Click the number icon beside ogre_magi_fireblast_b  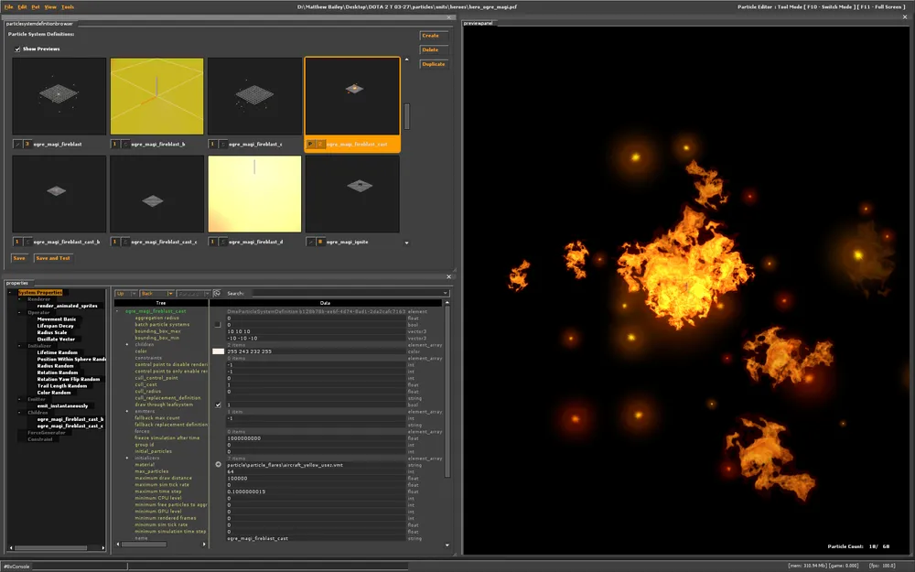coord(115,145)
